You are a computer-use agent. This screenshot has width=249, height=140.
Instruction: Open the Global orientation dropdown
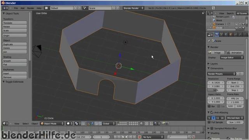click(x=109, y=124)
